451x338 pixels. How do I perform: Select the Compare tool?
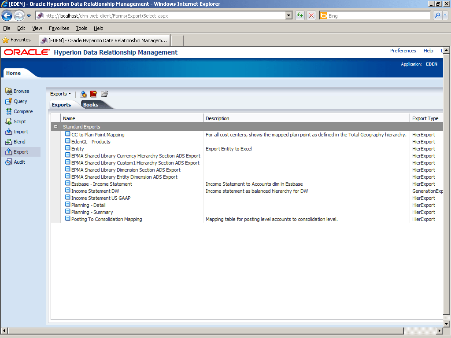[x=20, y=111]
